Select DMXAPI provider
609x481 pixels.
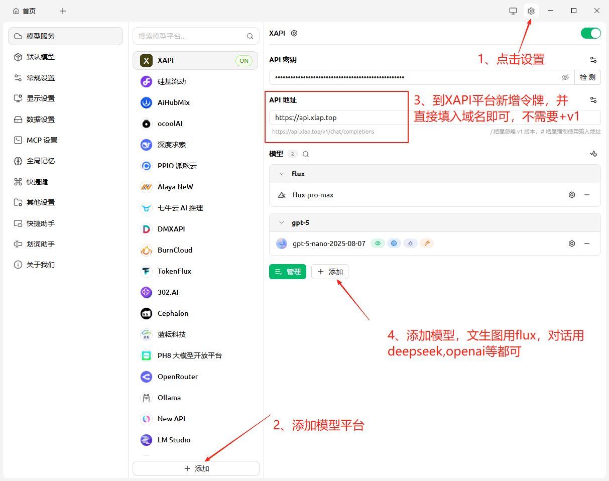tap(195, 229)
